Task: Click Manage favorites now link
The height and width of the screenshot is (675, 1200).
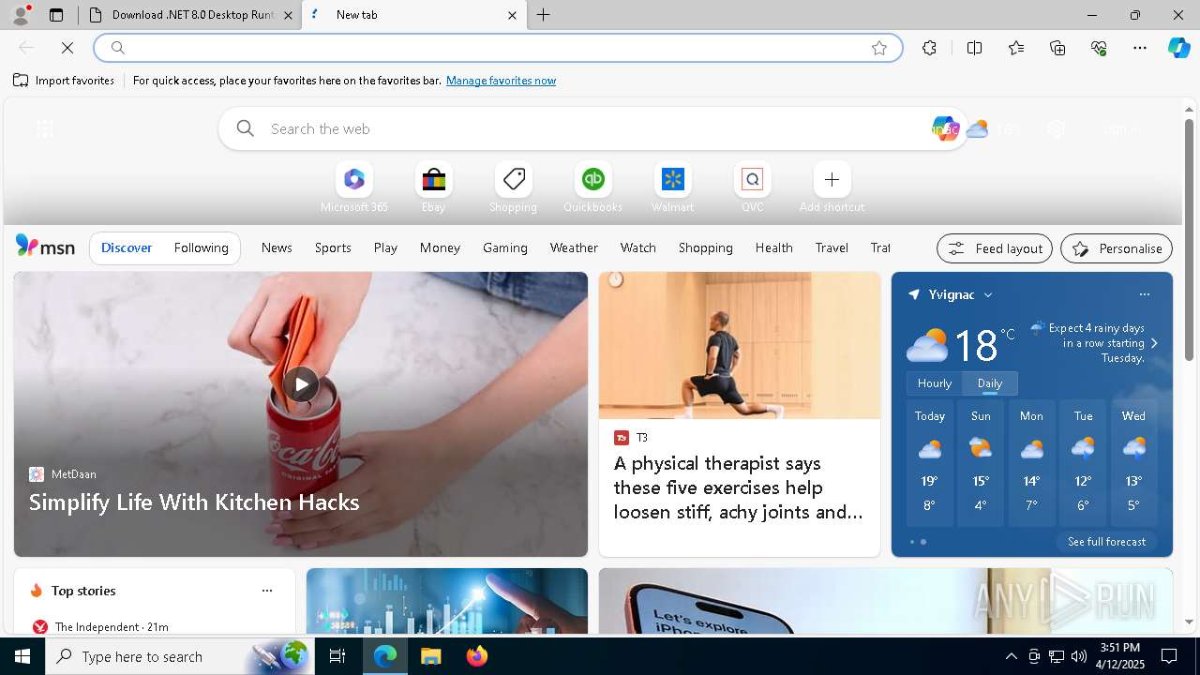Action: [x=501, y=81]
